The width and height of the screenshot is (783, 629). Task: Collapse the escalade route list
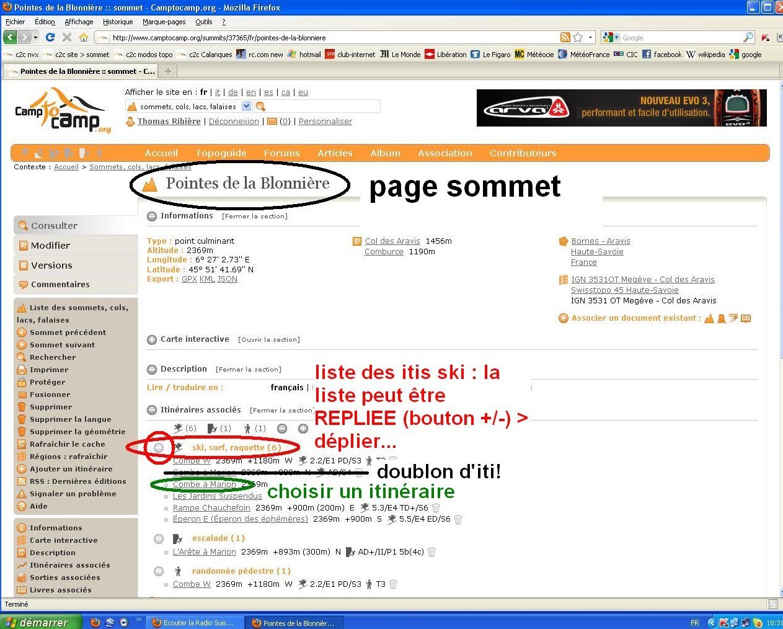[159, 538]
